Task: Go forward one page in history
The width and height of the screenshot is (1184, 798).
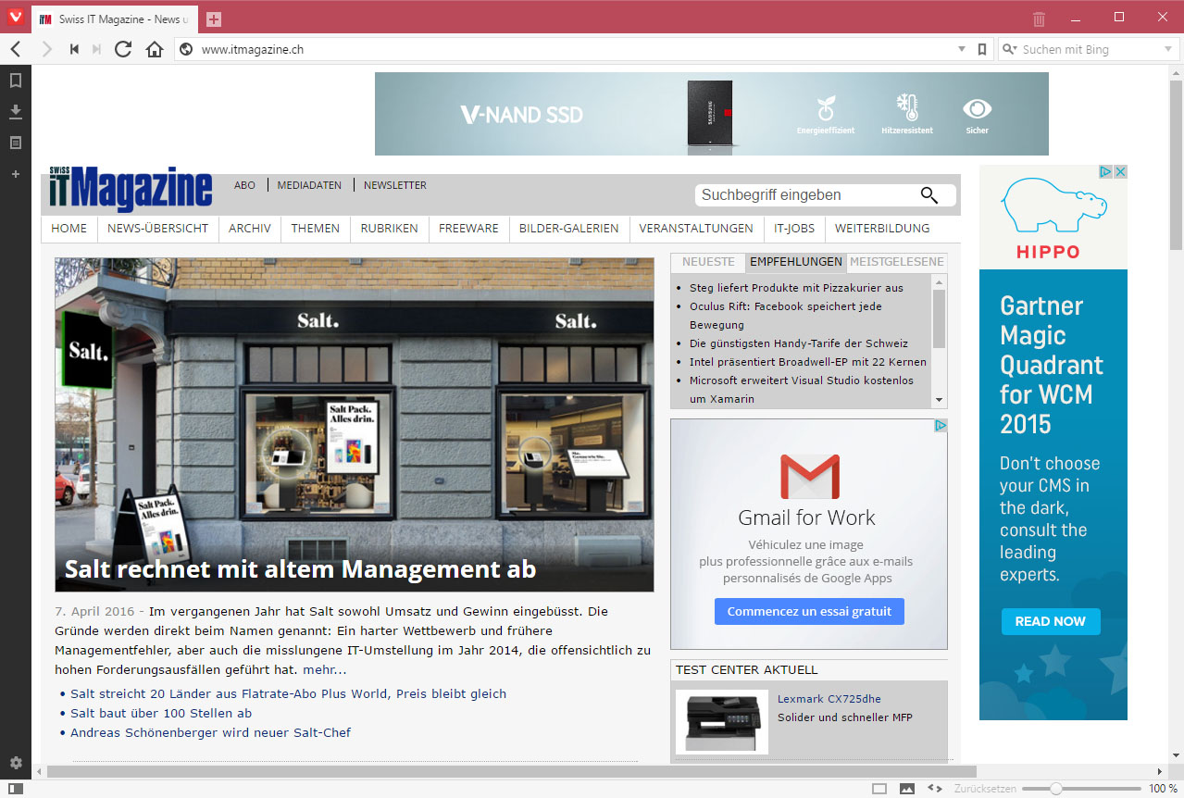Action: [46, 49]
